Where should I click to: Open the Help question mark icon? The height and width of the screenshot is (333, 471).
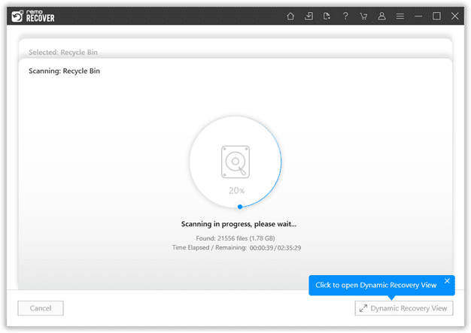click(x=345, y=16)
